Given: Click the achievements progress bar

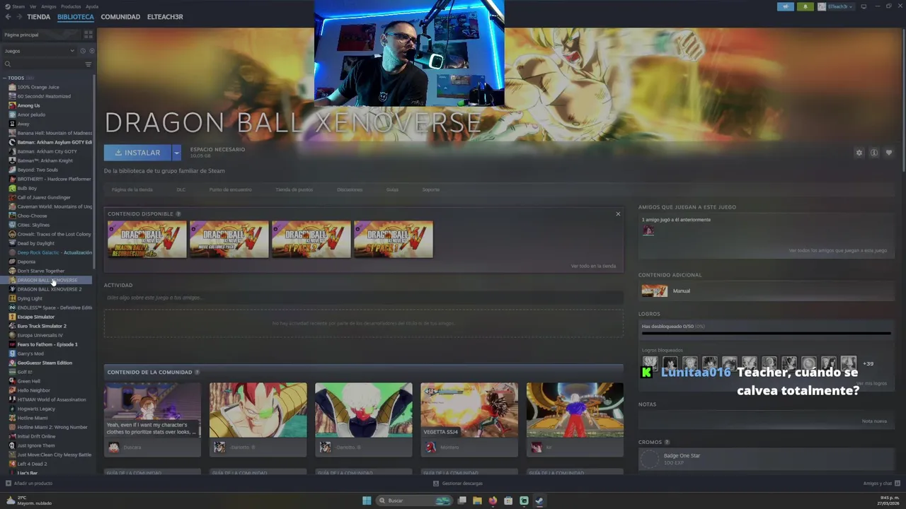Looking at the screenshot, I should 766,333.
